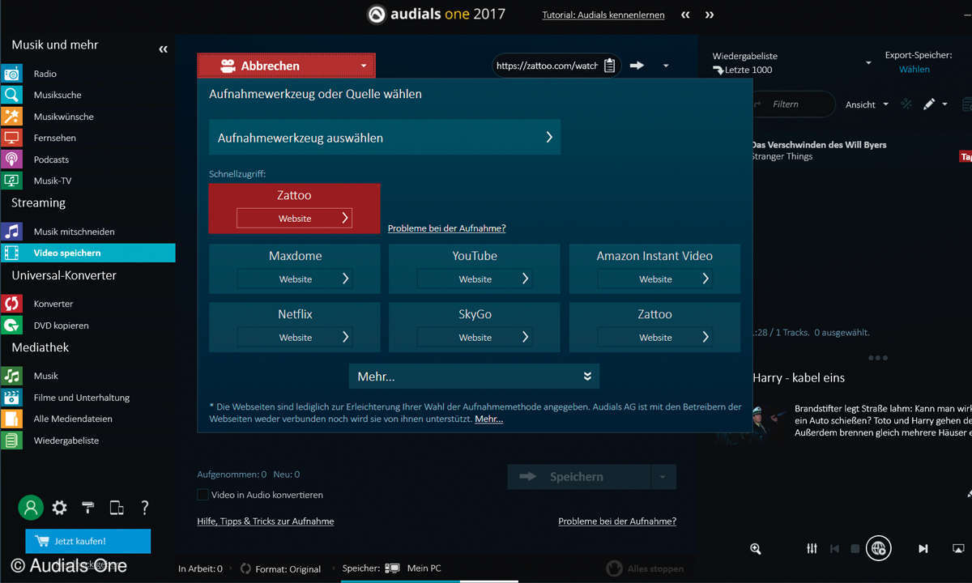Open the Fernsehen section
The image size is (972, 583).
[x=54, y=138]
